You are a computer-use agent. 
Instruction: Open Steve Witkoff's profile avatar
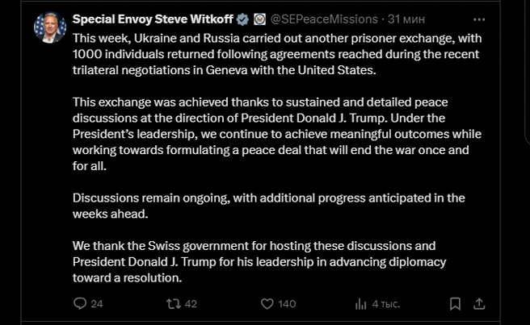pos(50,27)
